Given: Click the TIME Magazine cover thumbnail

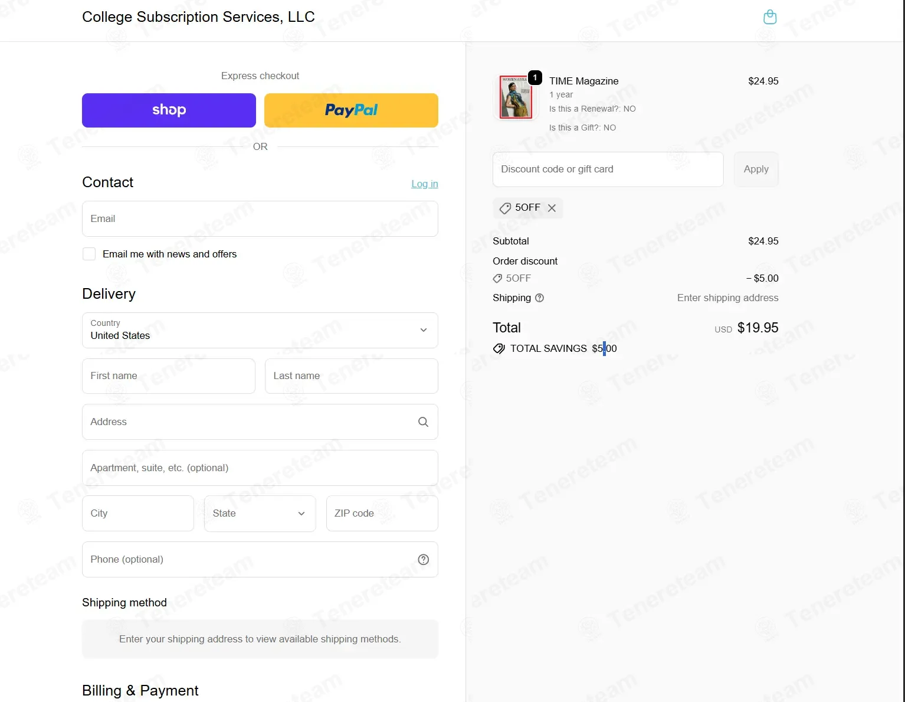Looking at the screenshot, I should click(x=516, y=97).
